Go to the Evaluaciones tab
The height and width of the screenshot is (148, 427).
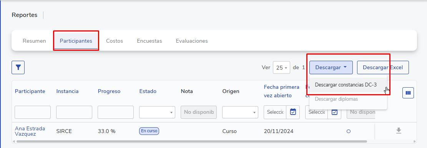click(192, 41)
